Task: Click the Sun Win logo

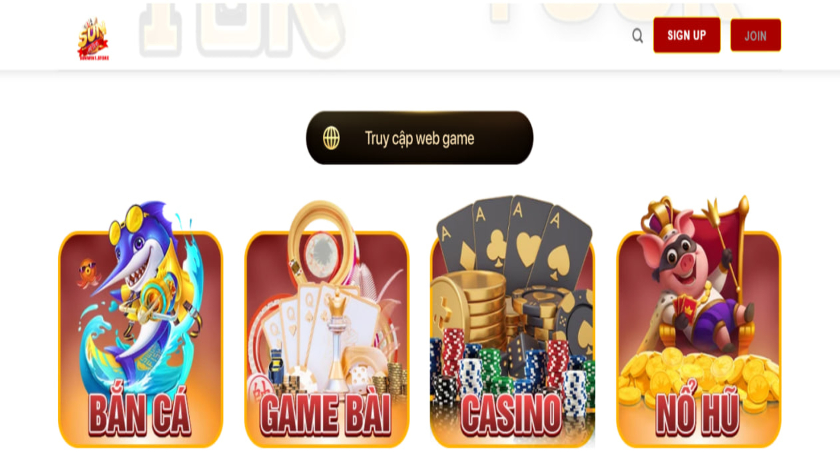Action: 93,39
